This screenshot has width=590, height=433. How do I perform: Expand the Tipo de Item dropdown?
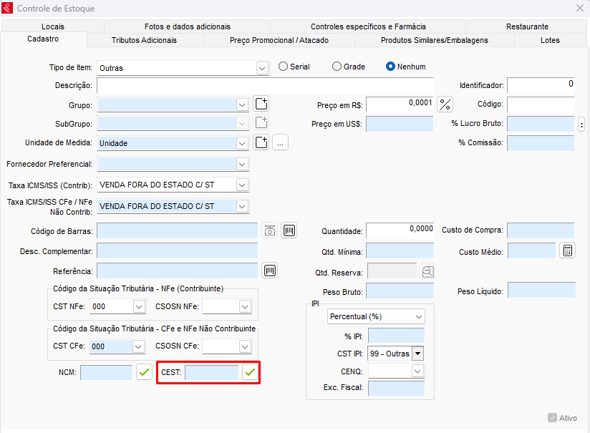261,68
